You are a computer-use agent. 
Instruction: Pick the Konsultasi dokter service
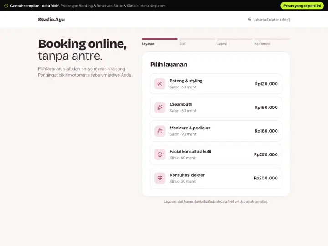[x=216, y=178]
